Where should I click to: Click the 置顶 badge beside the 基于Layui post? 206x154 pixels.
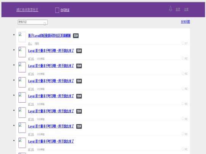[x=76, y=36]
